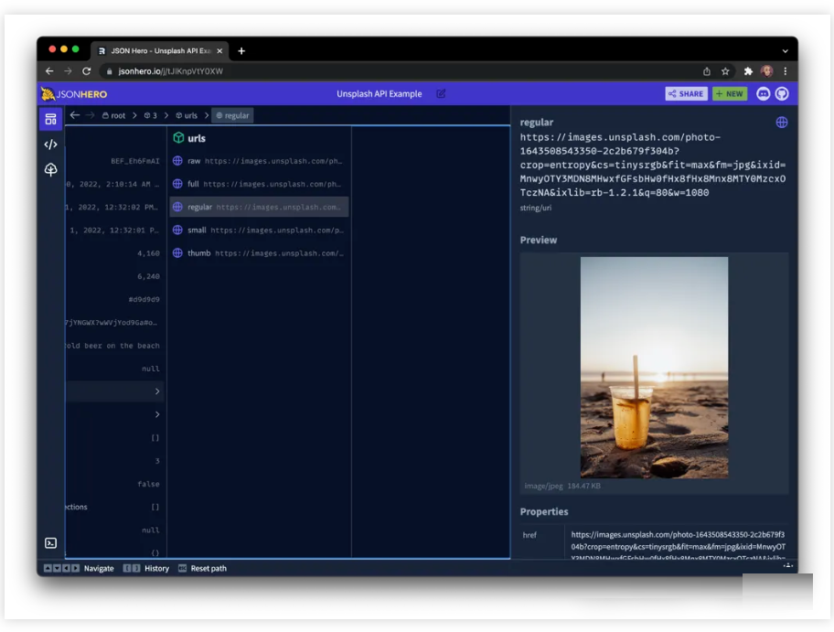Screen dimensions: 834x632
Task: Open a new browser tab
Action: click(x=241, y=51)
